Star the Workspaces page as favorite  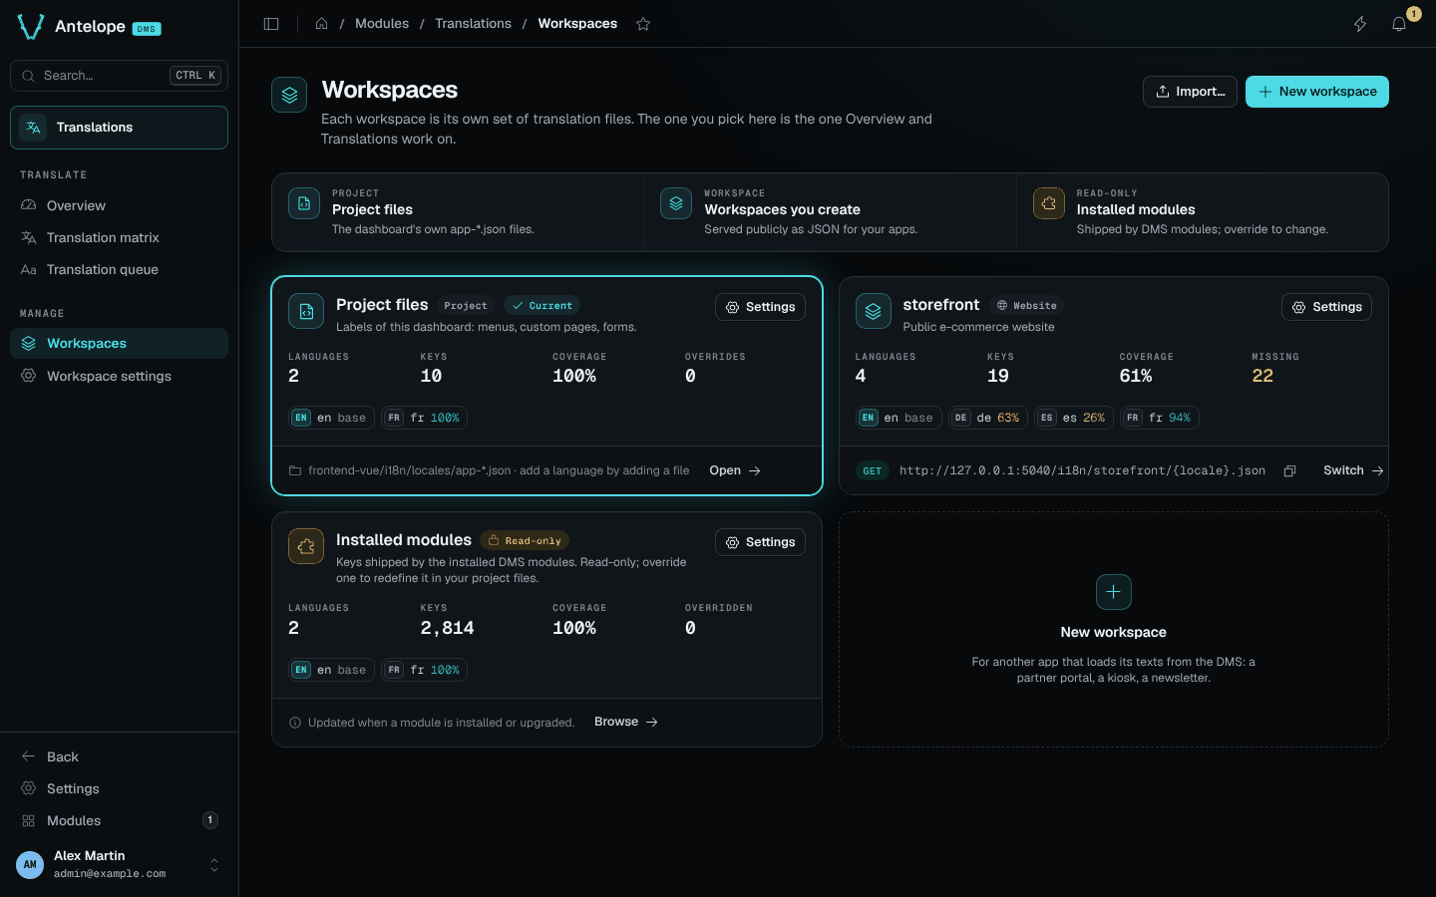point(643,24)
